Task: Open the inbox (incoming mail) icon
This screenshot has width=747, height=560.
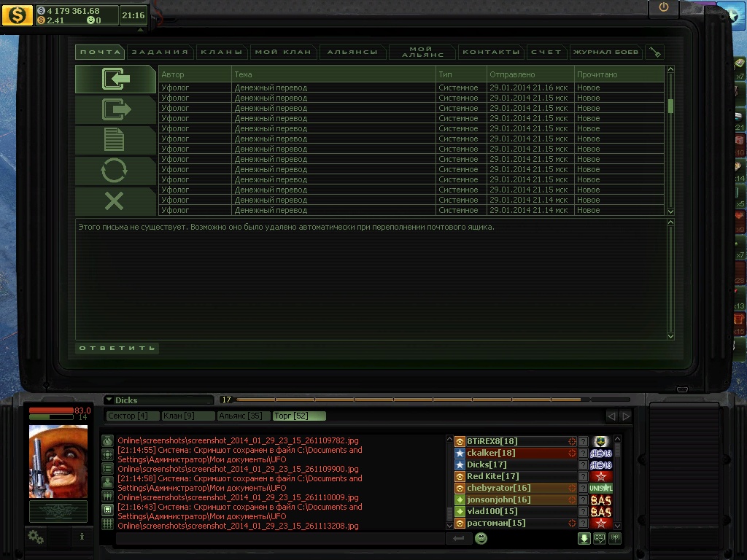Action: (x=115, y=79)
